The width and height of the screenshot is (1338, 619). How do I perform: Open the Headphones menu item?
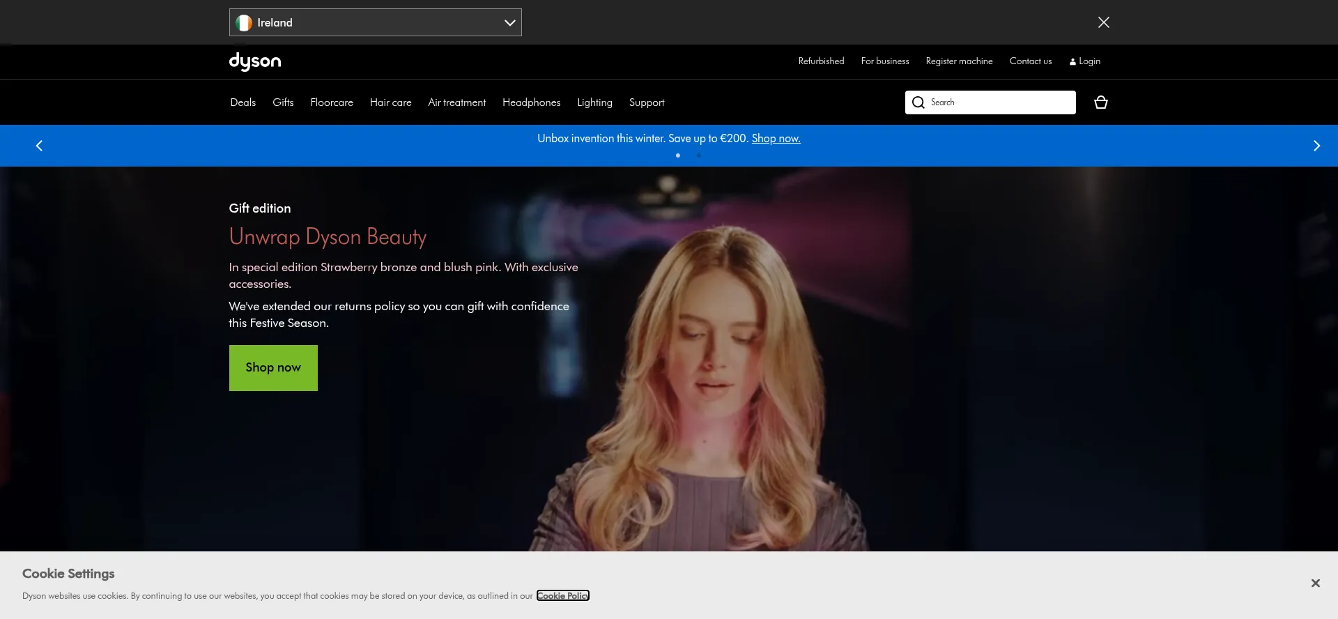(531, 102)
